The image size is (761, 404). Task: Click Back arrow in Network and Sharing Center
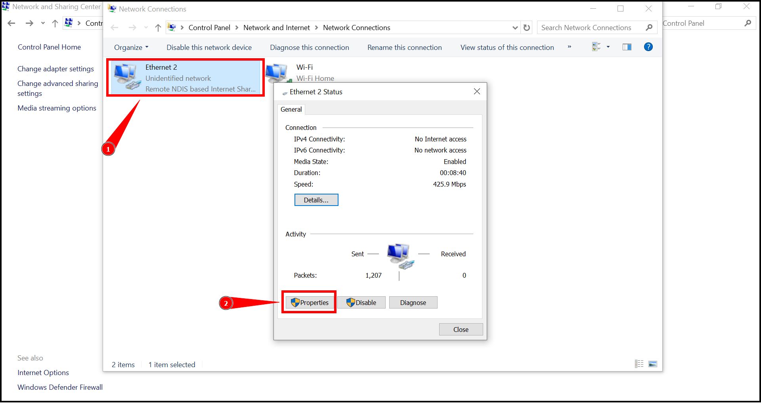[x=11, y=23]
